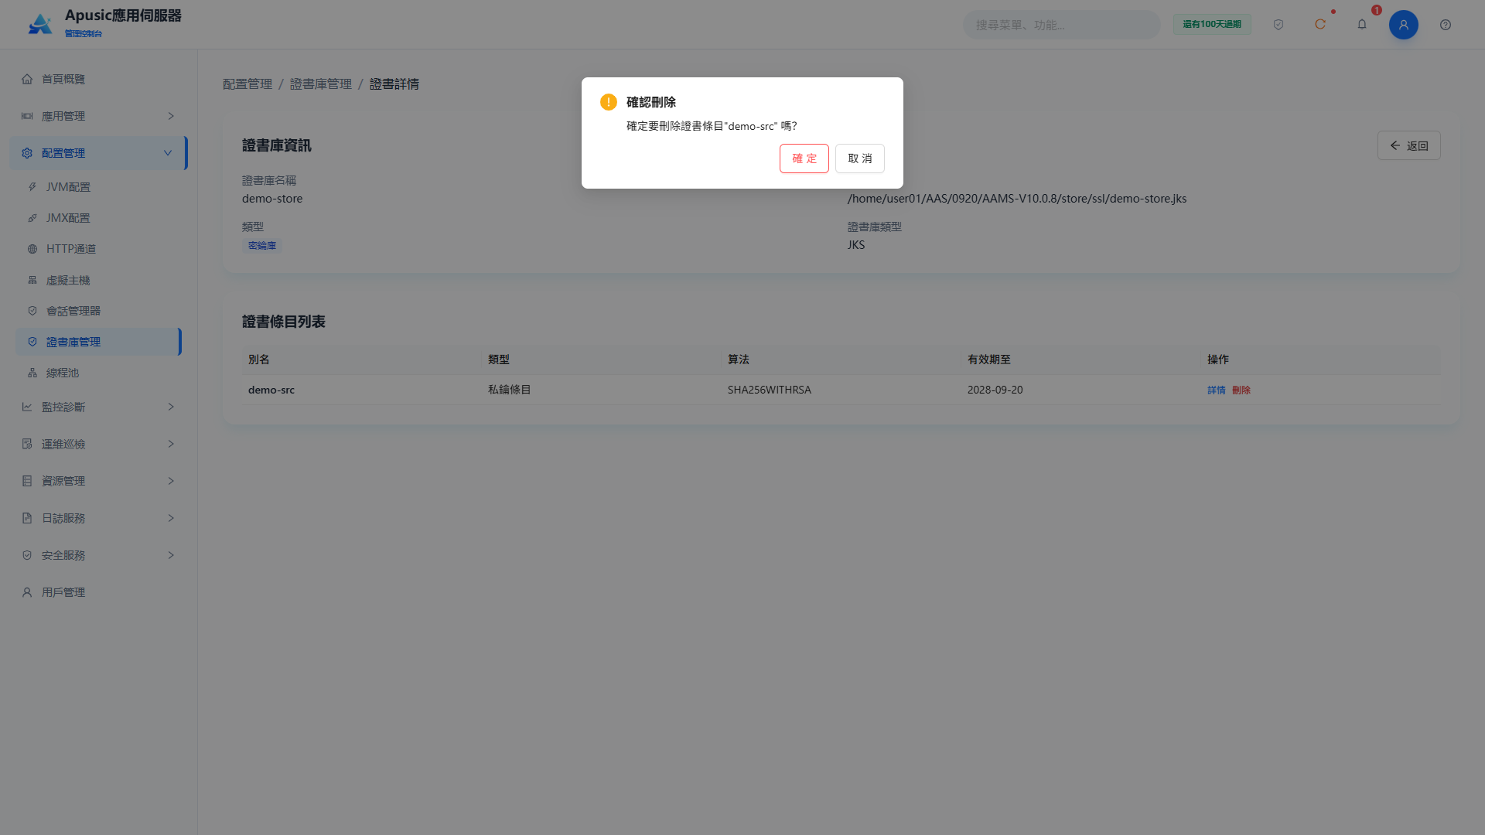Click 刪除 for demo-src entry
This screenshot has height=835, width=1485.
click(1241, 390)
